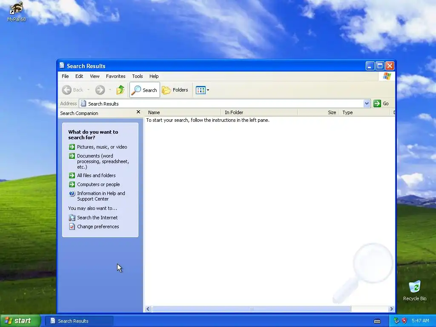Screen dimensions: 436x327
Task: Click the Change preferences checklist icon
Action: point(72,227)
